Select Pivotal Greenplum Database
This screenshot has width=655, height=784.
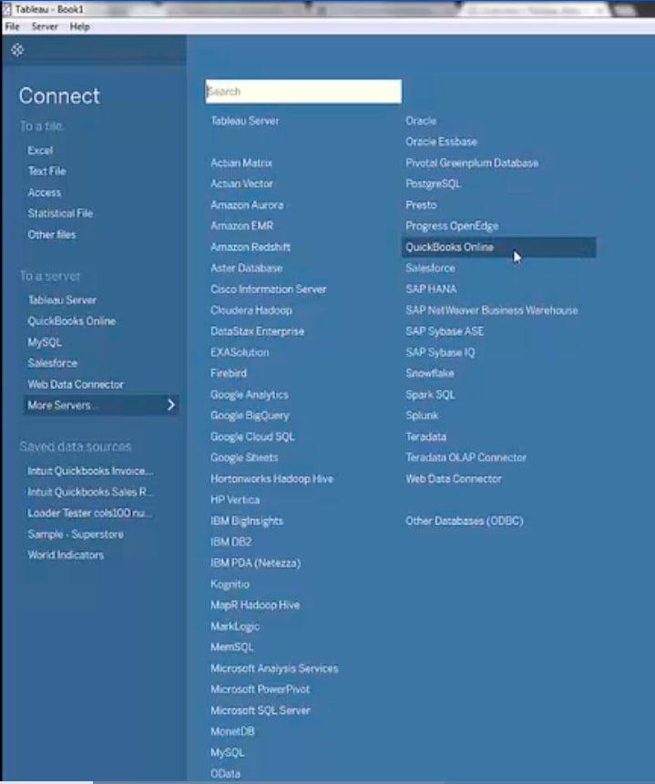(472, 163)
